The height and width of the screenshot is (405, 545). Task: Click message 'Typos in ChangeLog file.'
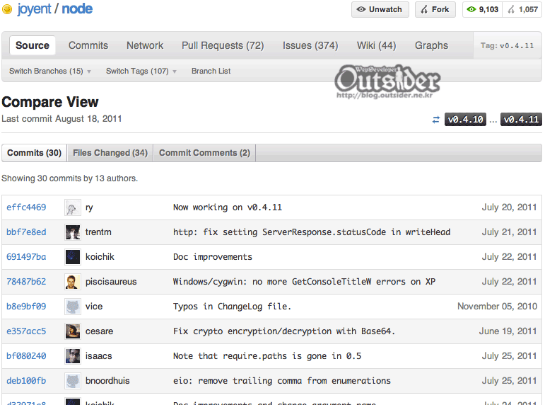coord(232,307)
